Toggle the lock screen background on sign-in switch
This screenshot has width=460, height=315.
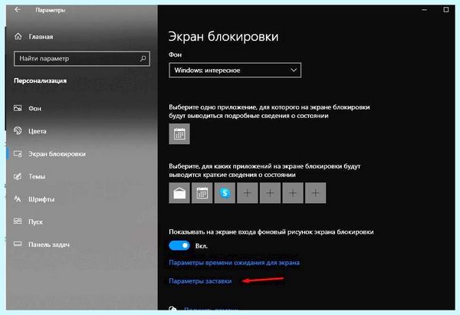[179, 245]
